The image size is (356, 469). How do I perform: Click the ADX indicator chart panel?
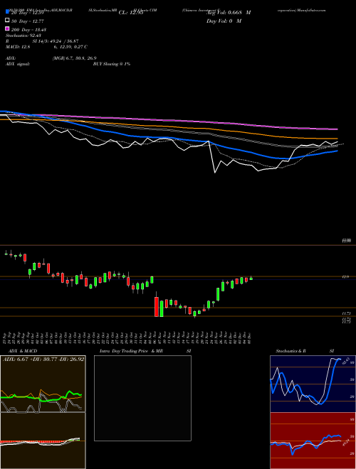point(43,384)
